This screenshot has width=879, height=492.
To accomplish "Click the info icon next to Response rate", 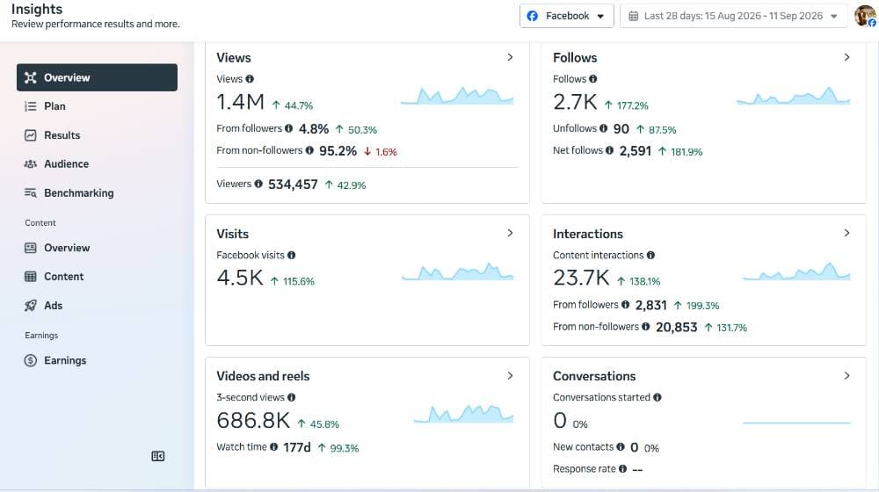I will 623,468.
